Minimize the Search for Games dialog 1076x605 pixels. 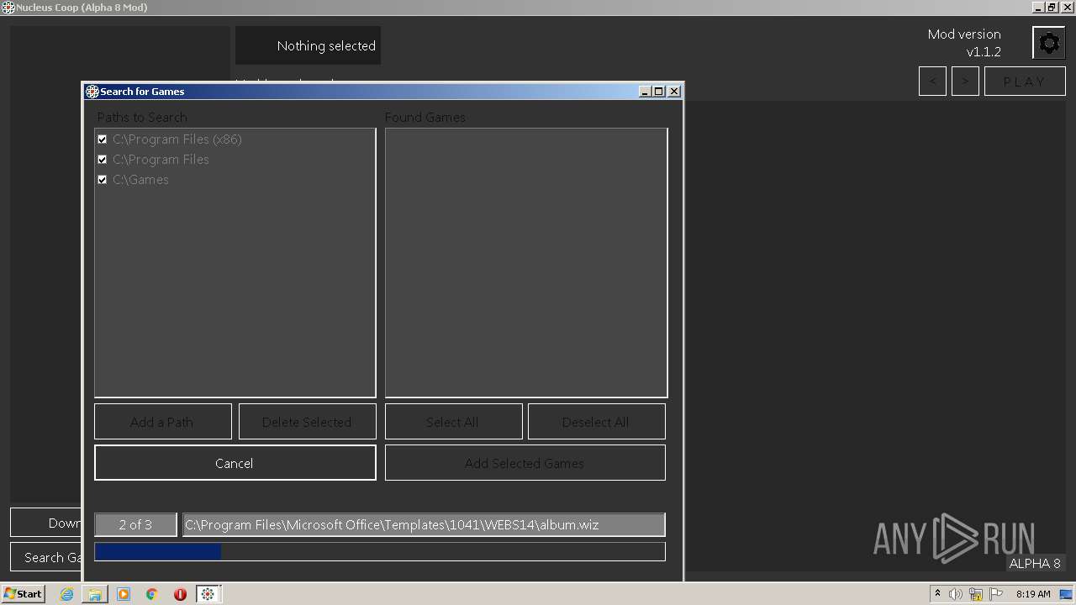pyautogui.click(x=645, y=92)
